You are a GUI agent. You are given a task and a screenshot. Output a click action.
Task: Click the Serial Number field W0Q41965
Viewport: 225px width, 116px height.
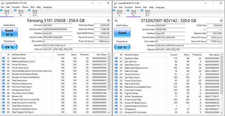click(x=170, y=29)
